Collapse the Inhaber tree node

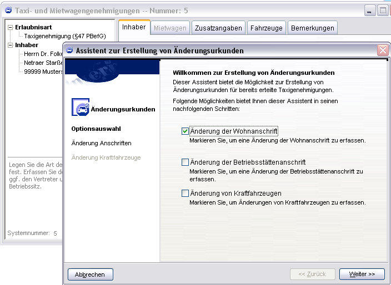[x=11, y=45]
